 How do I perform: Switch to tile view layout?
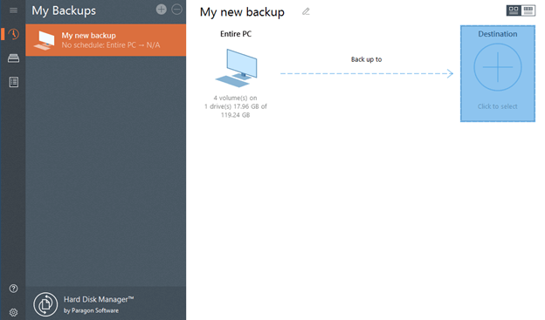click(514, 10)
